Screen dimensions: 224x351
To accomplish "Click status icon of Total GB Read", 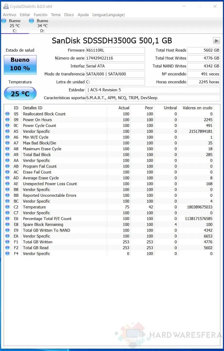I will click(7, 248).
